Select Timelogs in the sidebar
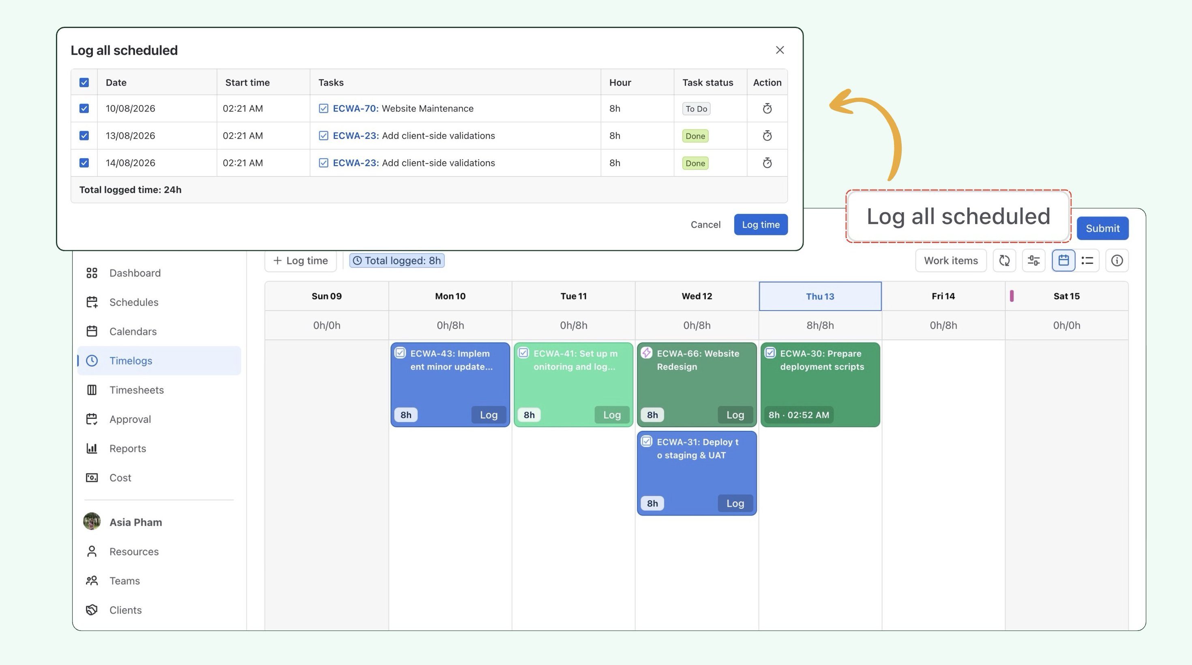The image size is (1192, 665). tap(159, 361)
